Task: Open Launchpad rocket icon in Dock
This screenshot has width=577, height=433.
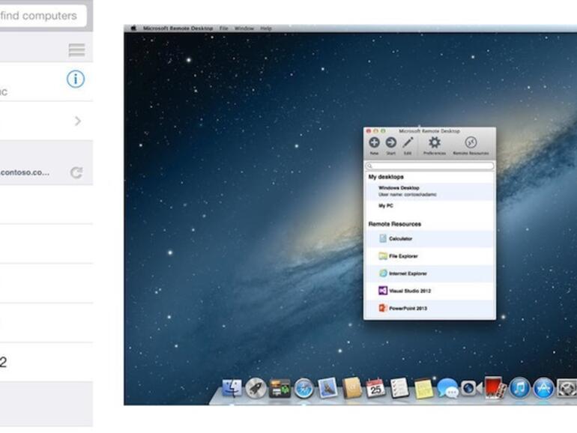Action: (256, 389)
